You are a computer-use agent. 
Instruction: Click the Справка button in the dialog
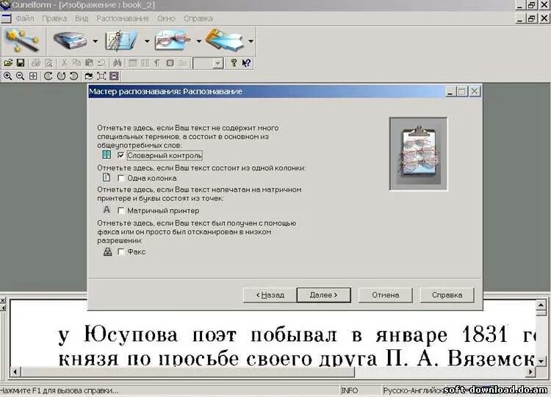tap(447, 295)
